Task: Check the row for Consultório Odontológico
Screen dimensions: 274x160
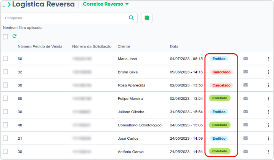Action: tap(5, 125)
